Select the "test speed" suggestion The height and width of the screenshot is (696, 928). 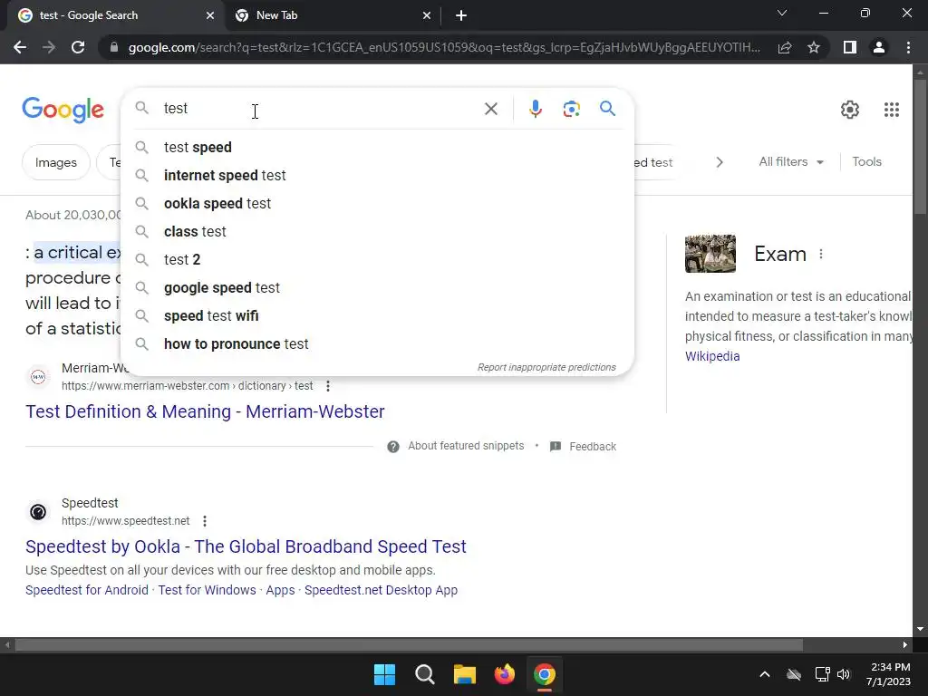pyautogui.click(x=377, y=148)
